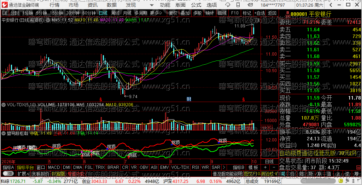This screenshot has width=362, height=185.
Task: Toggle the 多股 multi-stock view
Action: (197, 13)
